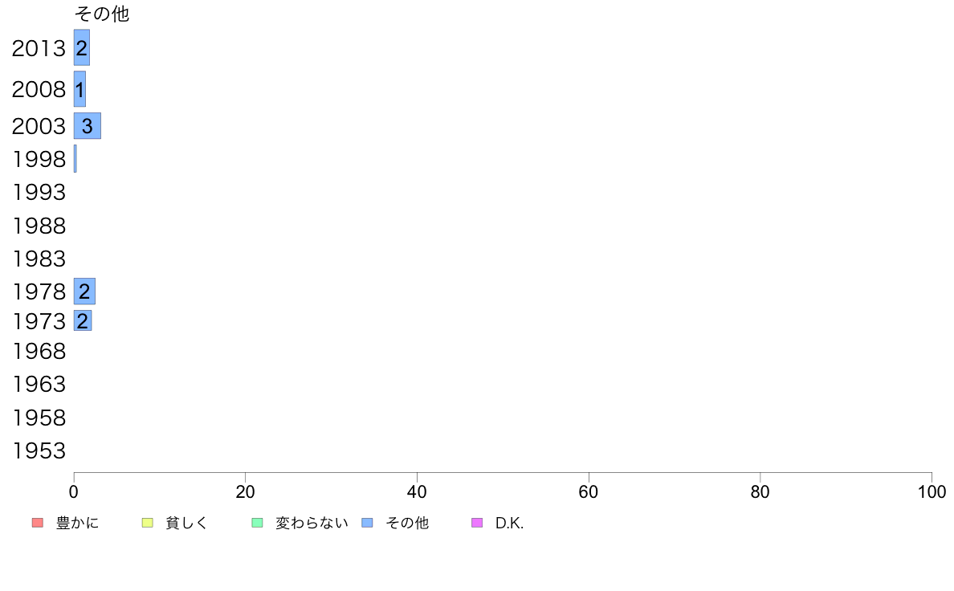The image size is (954, 591).
Task: Click the blue その他 legend swatch
Action: pyautogui.click(x=368, y=523)
